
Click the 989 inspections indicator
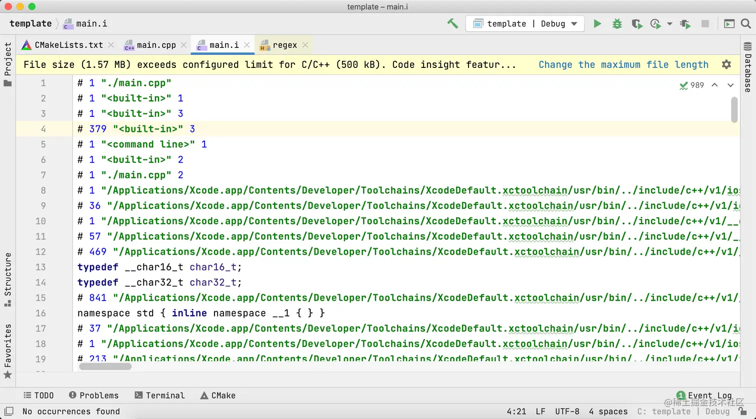click(692, 85)
